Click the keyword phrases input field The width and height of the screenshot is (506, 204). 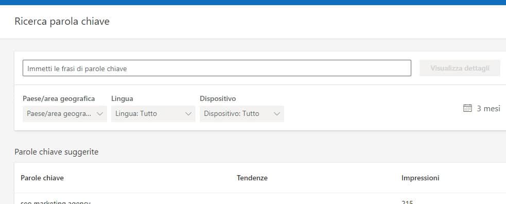217,68
